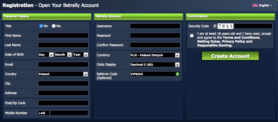The image size is (278, 122).
Task: Click the Confirmation section header
Action: coord(230,16)
